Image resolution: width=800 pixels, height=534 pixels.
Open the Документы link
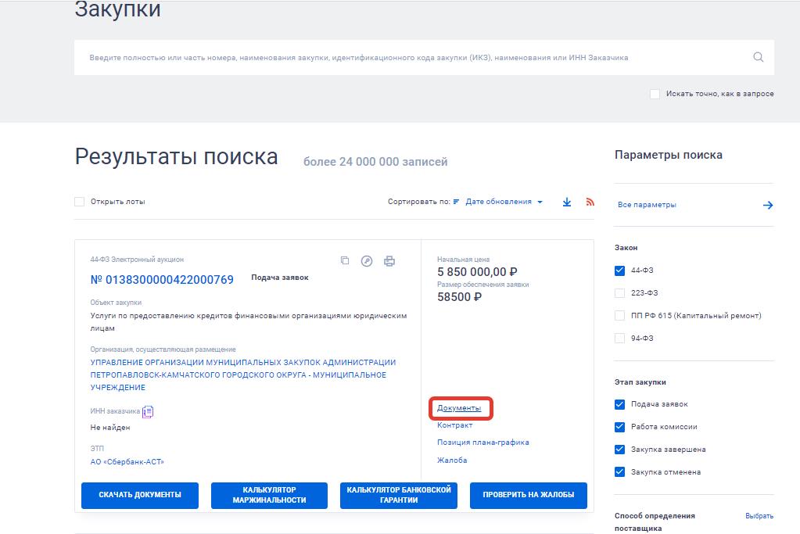[459, 408]
